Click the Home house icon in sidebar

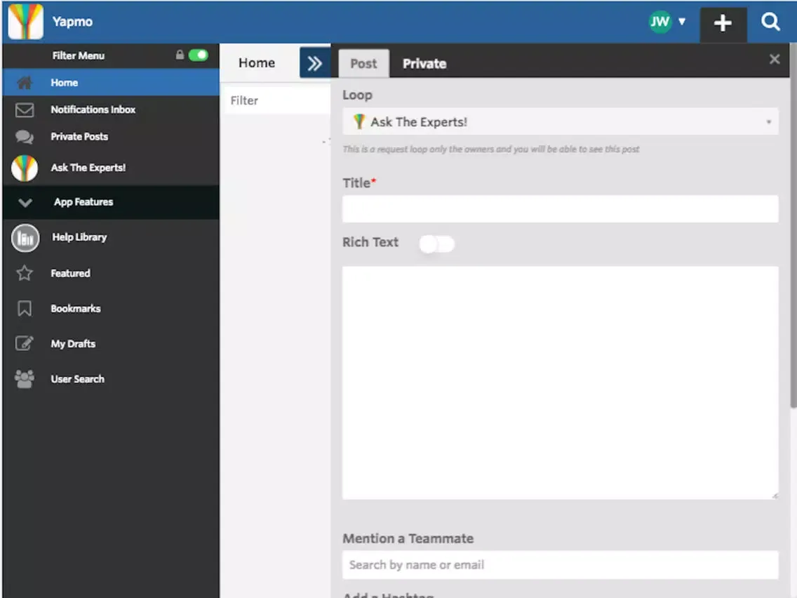point(25,82)
